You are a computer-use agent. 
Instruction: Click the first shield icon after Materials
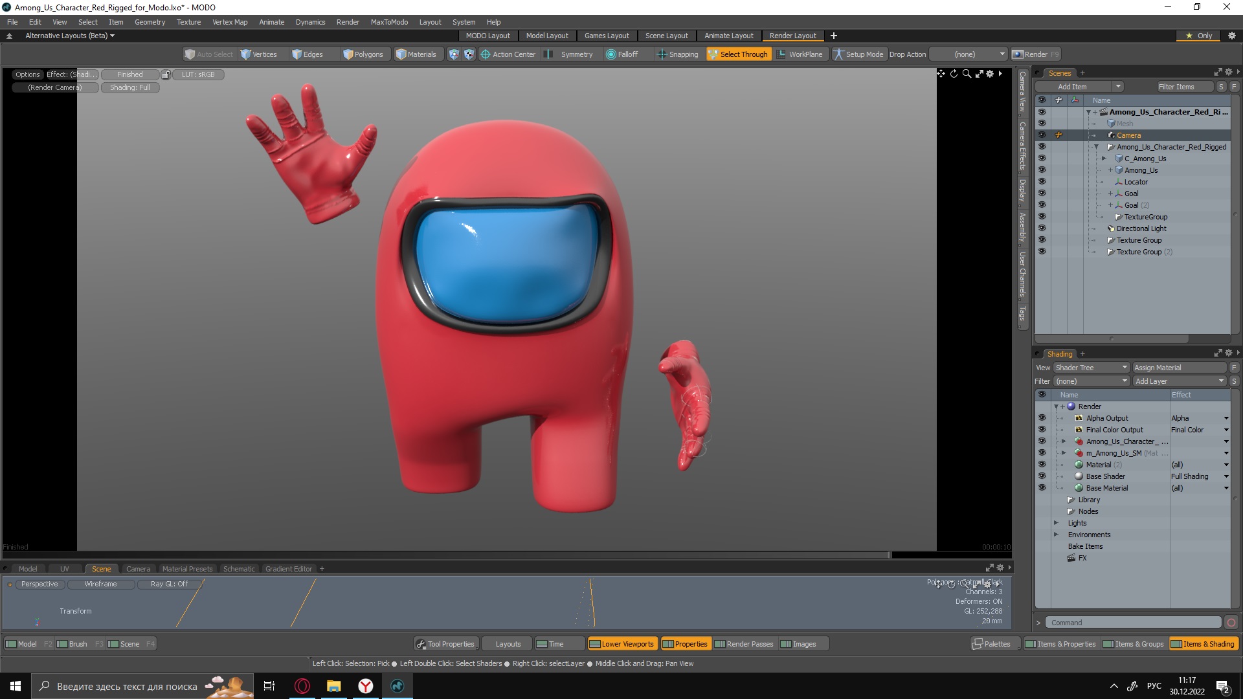pyautogui.click(x=454, y=54)
